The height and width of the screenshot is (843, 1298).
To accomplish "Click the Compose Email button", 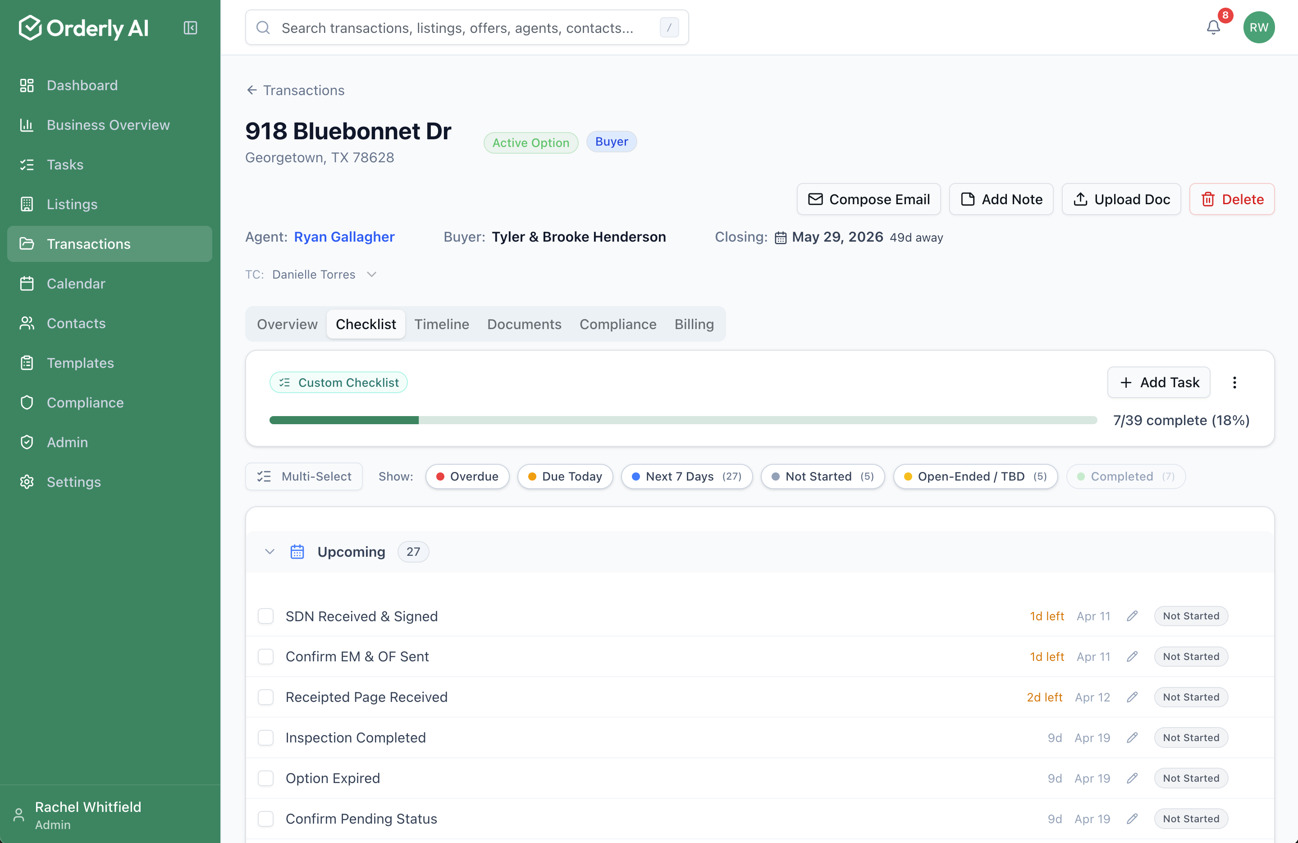I will coord(868,199).
